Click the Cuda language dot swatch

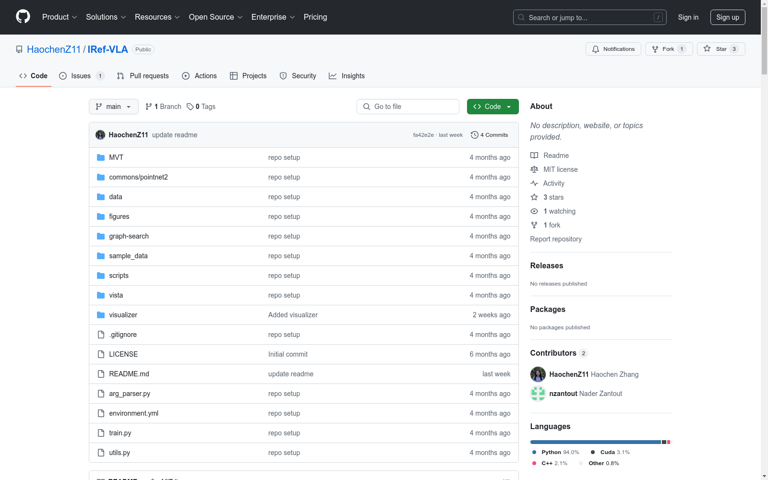(593, 452)
